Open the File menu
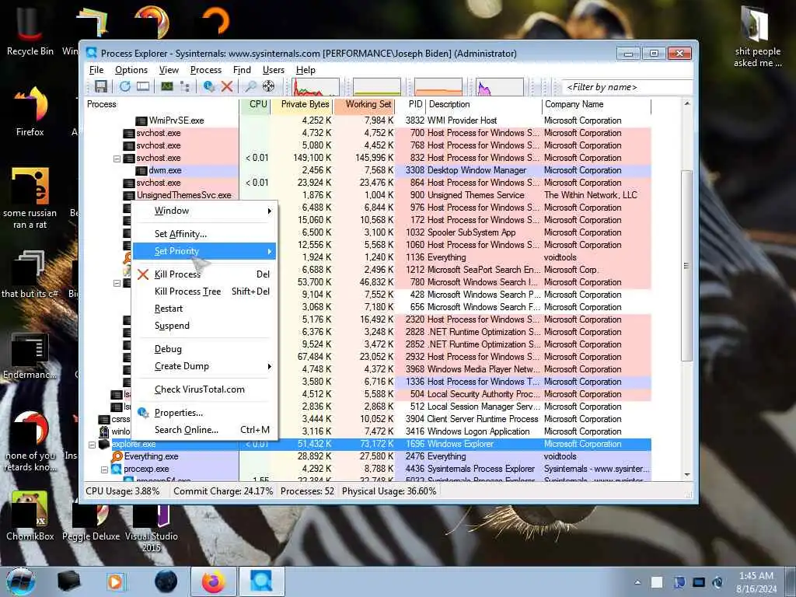 (x=96, y=70)
